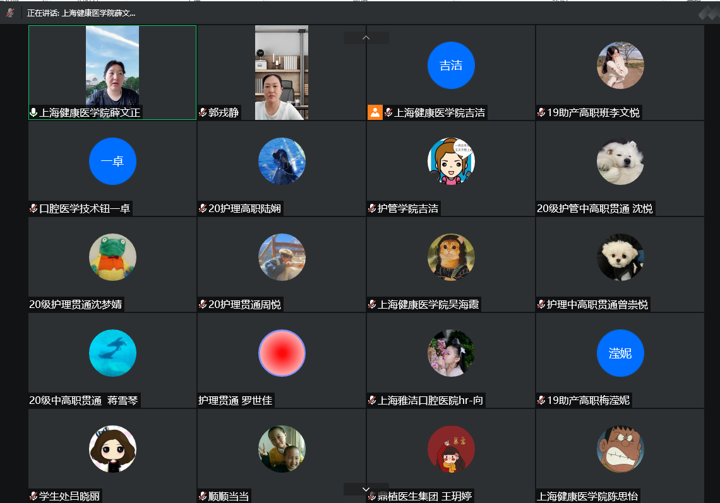
Task: Click the muted mic icon beside 口腔医学技术钮一卓
Action: click(33, 208)
